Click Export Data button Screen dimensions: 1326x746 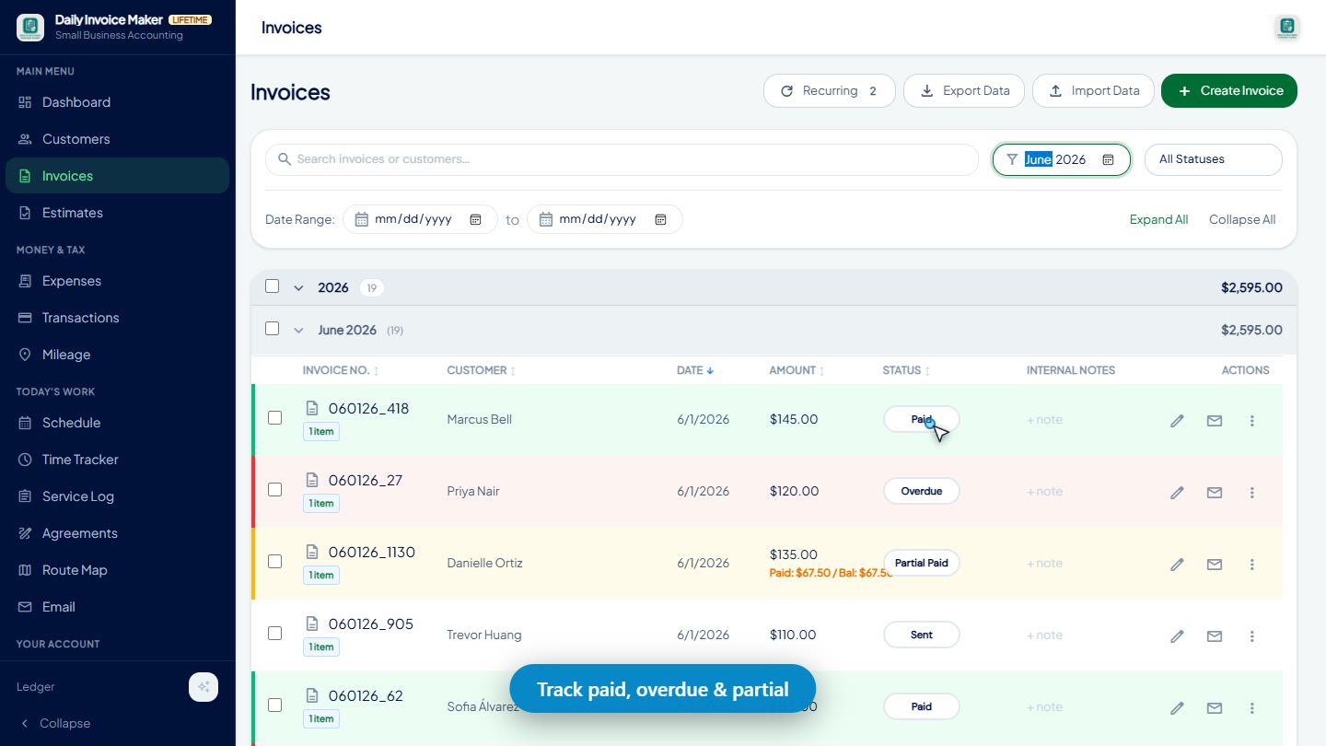(964, 90)
